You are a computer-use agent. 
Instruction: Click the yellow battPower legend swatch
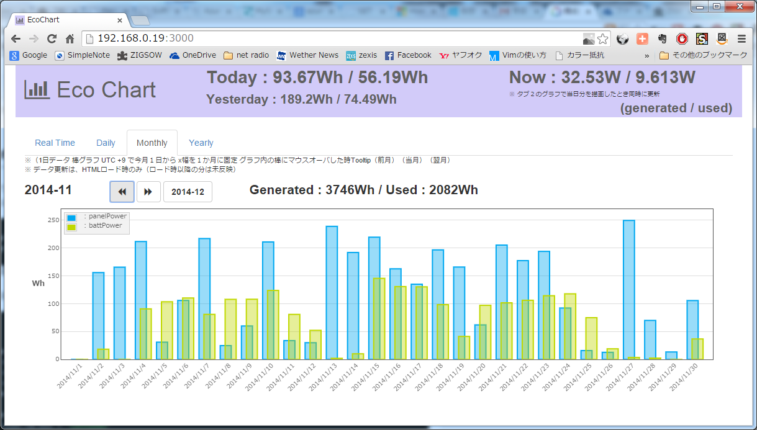[72, 226]
